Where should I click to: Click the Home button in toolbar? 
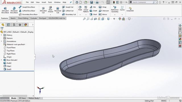[x=77, y=2]
